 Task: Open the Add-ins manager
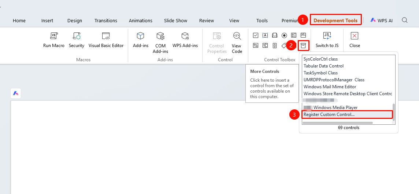click(141, 40)
